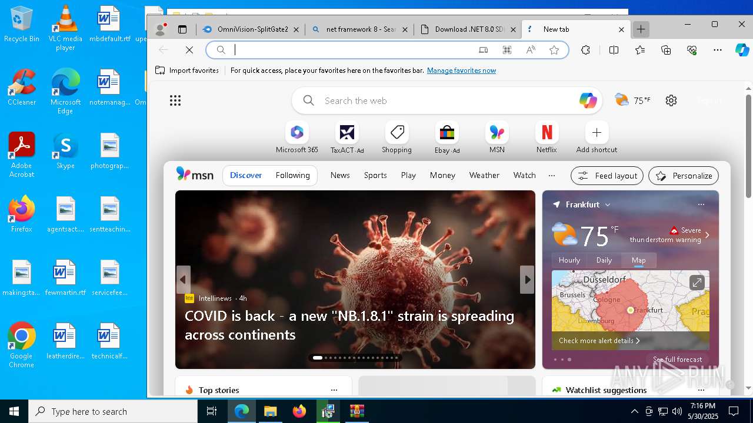
Task: Click Manage favorites now link
Action: [x=461, y=70]
